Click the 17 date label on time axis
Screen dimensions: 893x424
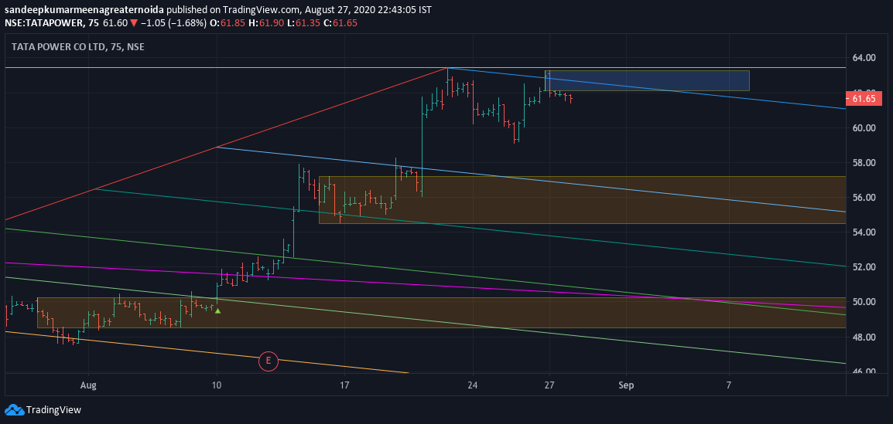pyautogui.click(x=344, y=385)
